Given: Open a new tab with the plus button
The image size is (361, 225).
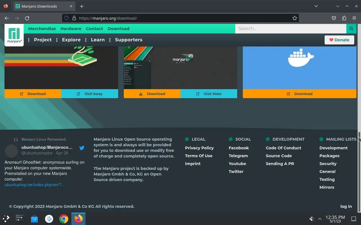Looking at the screenshot, I should 82,6.
